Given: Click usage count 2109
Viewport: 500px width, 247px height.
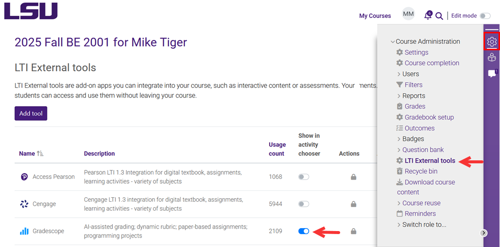Looking at the screenshot, I should [276, 231].
